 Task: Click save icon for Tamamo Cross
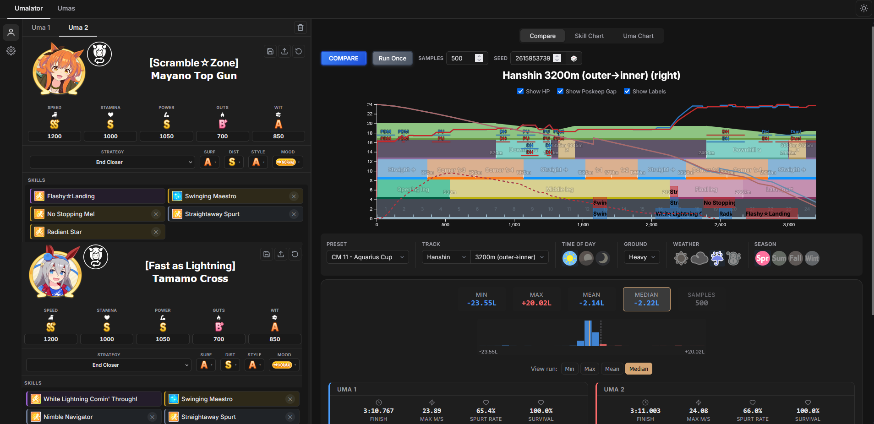tap(267, 254)
